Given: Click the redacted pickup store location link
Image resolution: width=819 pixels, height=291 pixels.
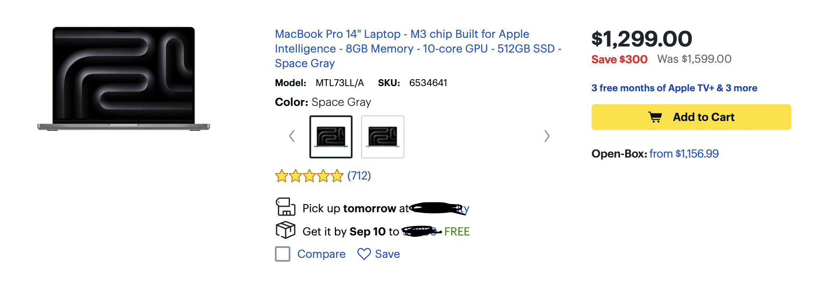Looking at the screenshot, I should (x=439, y=209).
